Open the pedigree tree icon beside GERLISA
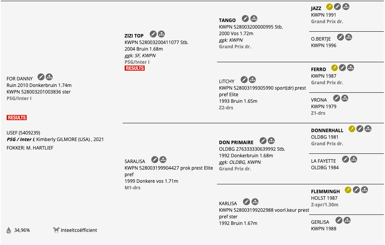 pyautogui.click(x=347, y=220)
